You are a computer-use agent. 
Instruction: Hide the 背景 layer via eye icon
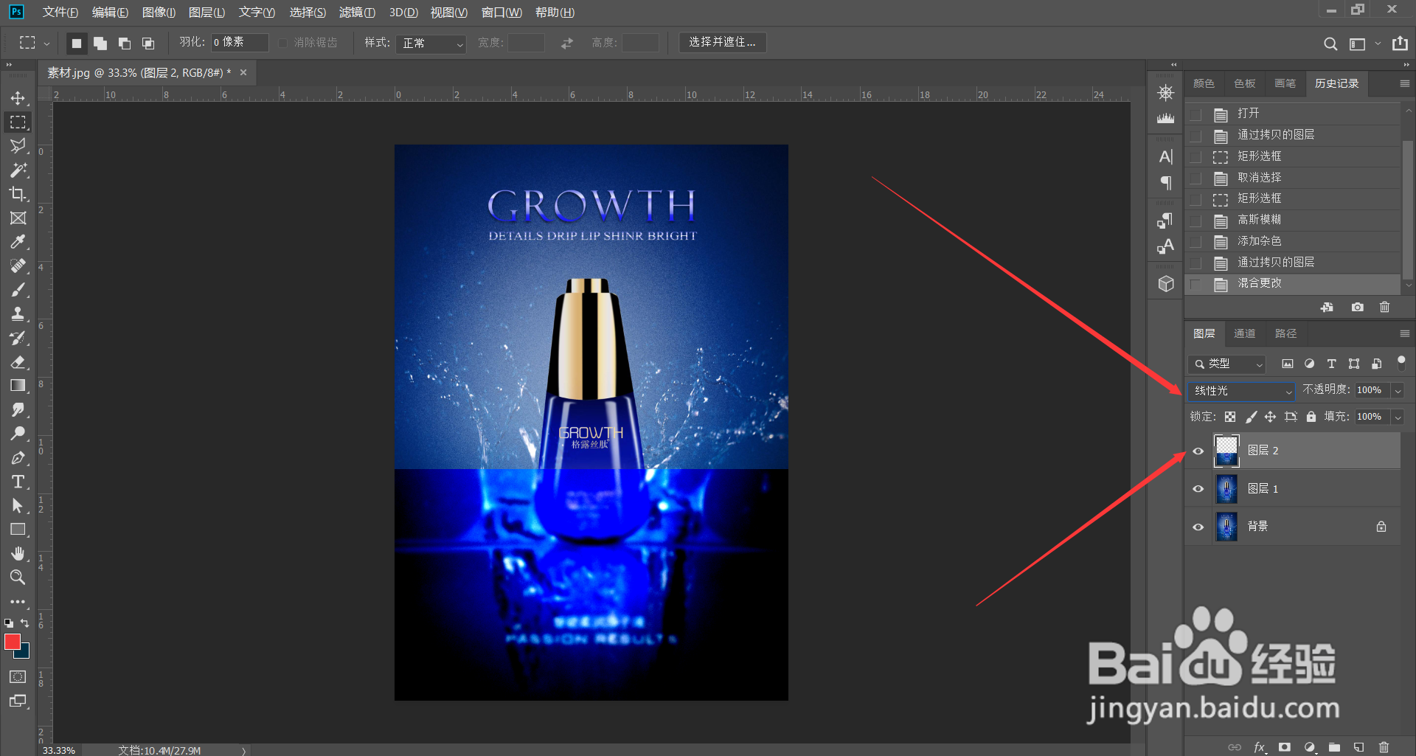click(1198, 527)
